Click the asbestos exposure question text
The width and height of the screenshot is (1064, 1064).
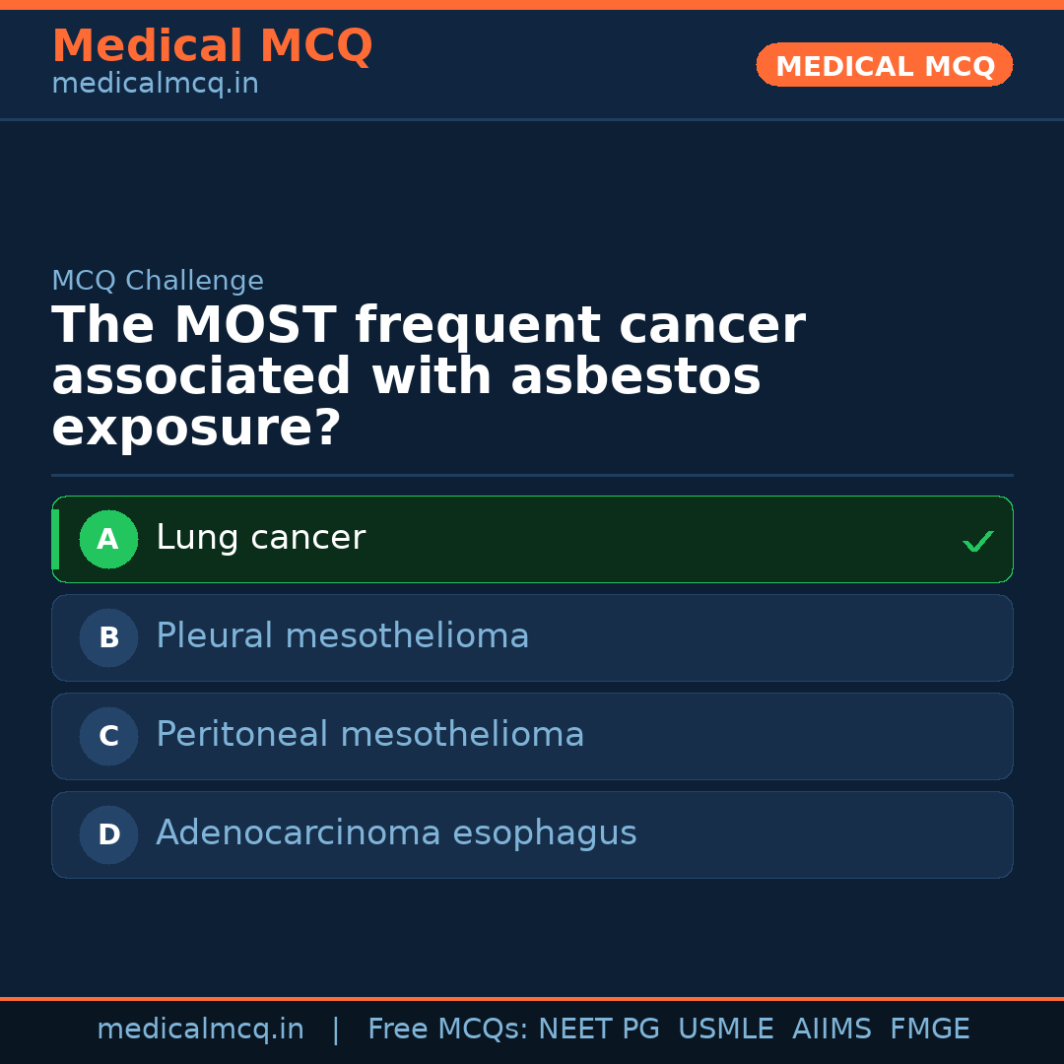tap(429, 377)
